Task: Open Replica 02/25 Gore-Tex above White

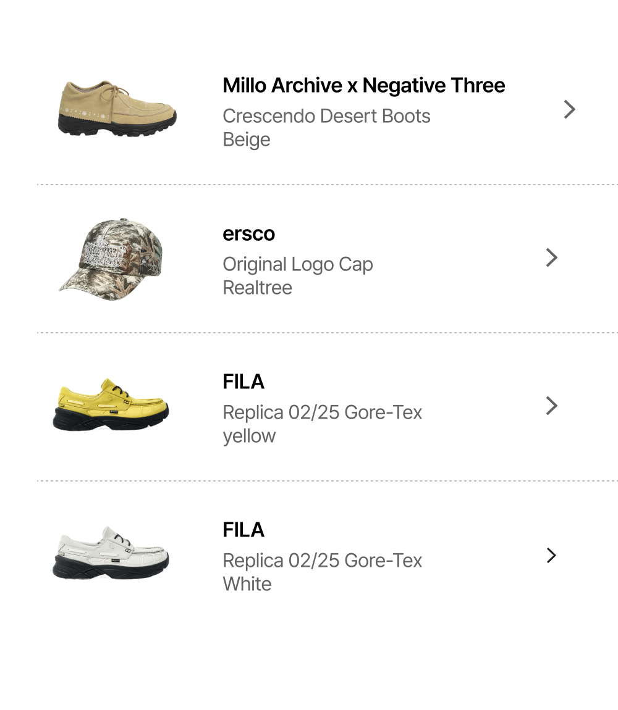Action: (322, 561)
